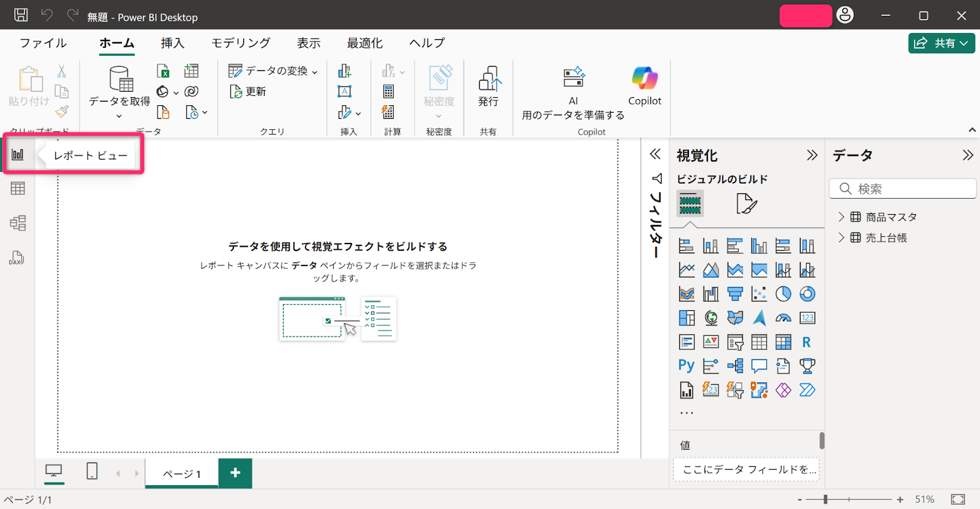Select the stacked bar chart visual
980x509 pixels.
click(x=687, y=246)
